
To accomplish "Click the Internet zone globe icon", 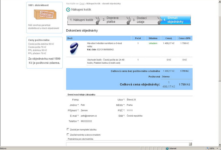I will pyautogui.click(x=167, y=148).
